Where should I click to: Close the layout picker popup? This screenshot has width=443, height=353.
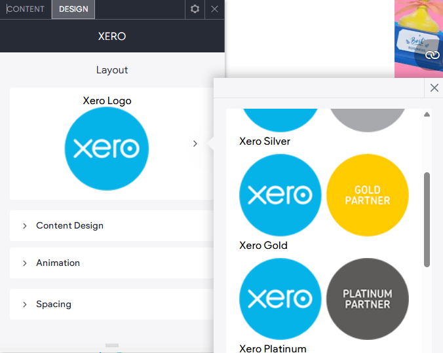coord(434,88)
